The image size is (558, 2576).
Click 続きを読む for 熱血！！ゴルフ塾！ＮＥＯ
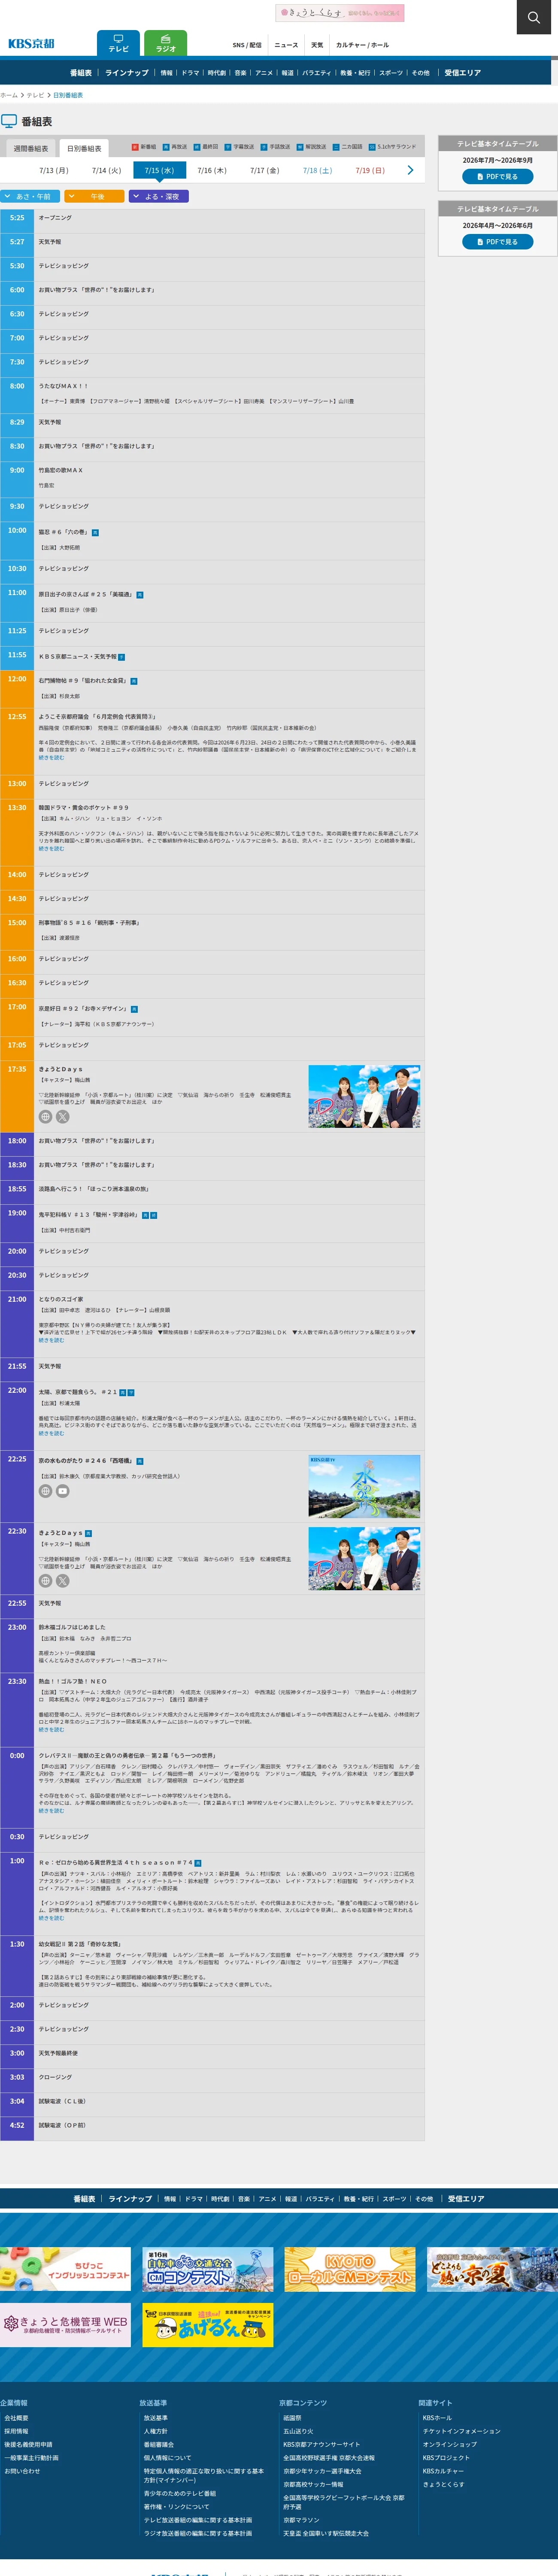51,1729
